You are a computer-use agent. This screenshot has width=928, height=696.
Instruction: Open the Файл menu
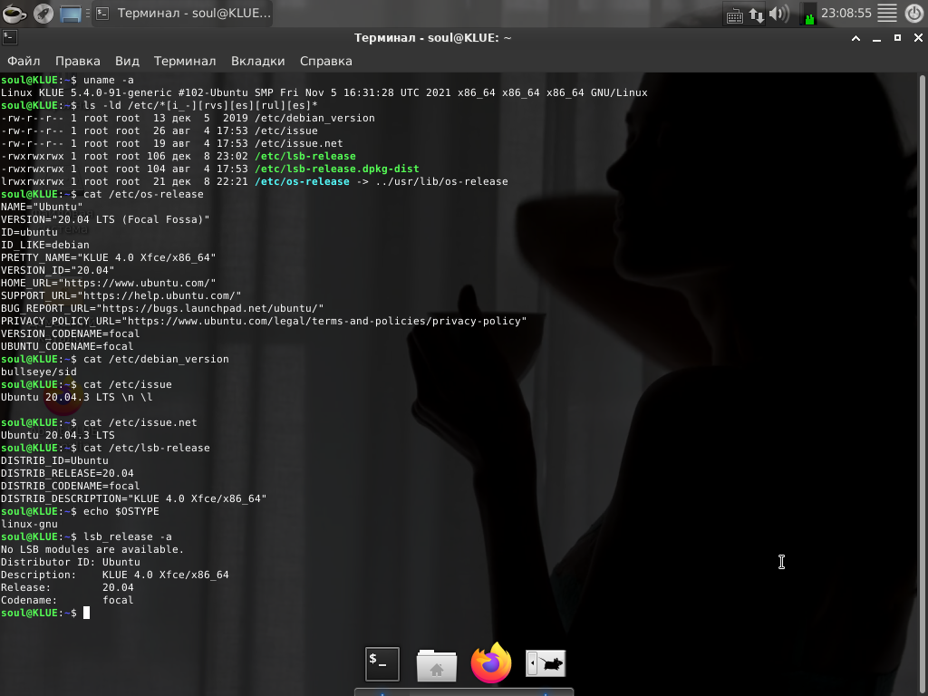24,61
